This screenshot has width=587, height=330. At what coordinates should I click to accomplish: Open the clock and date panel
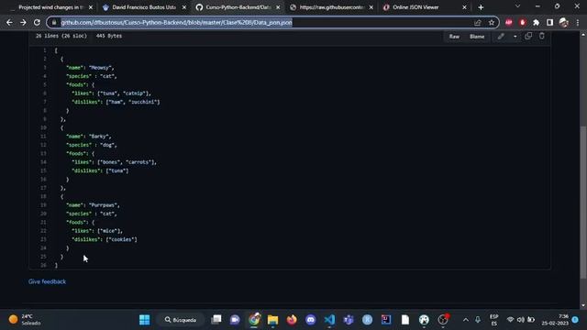tap(555, 320)
